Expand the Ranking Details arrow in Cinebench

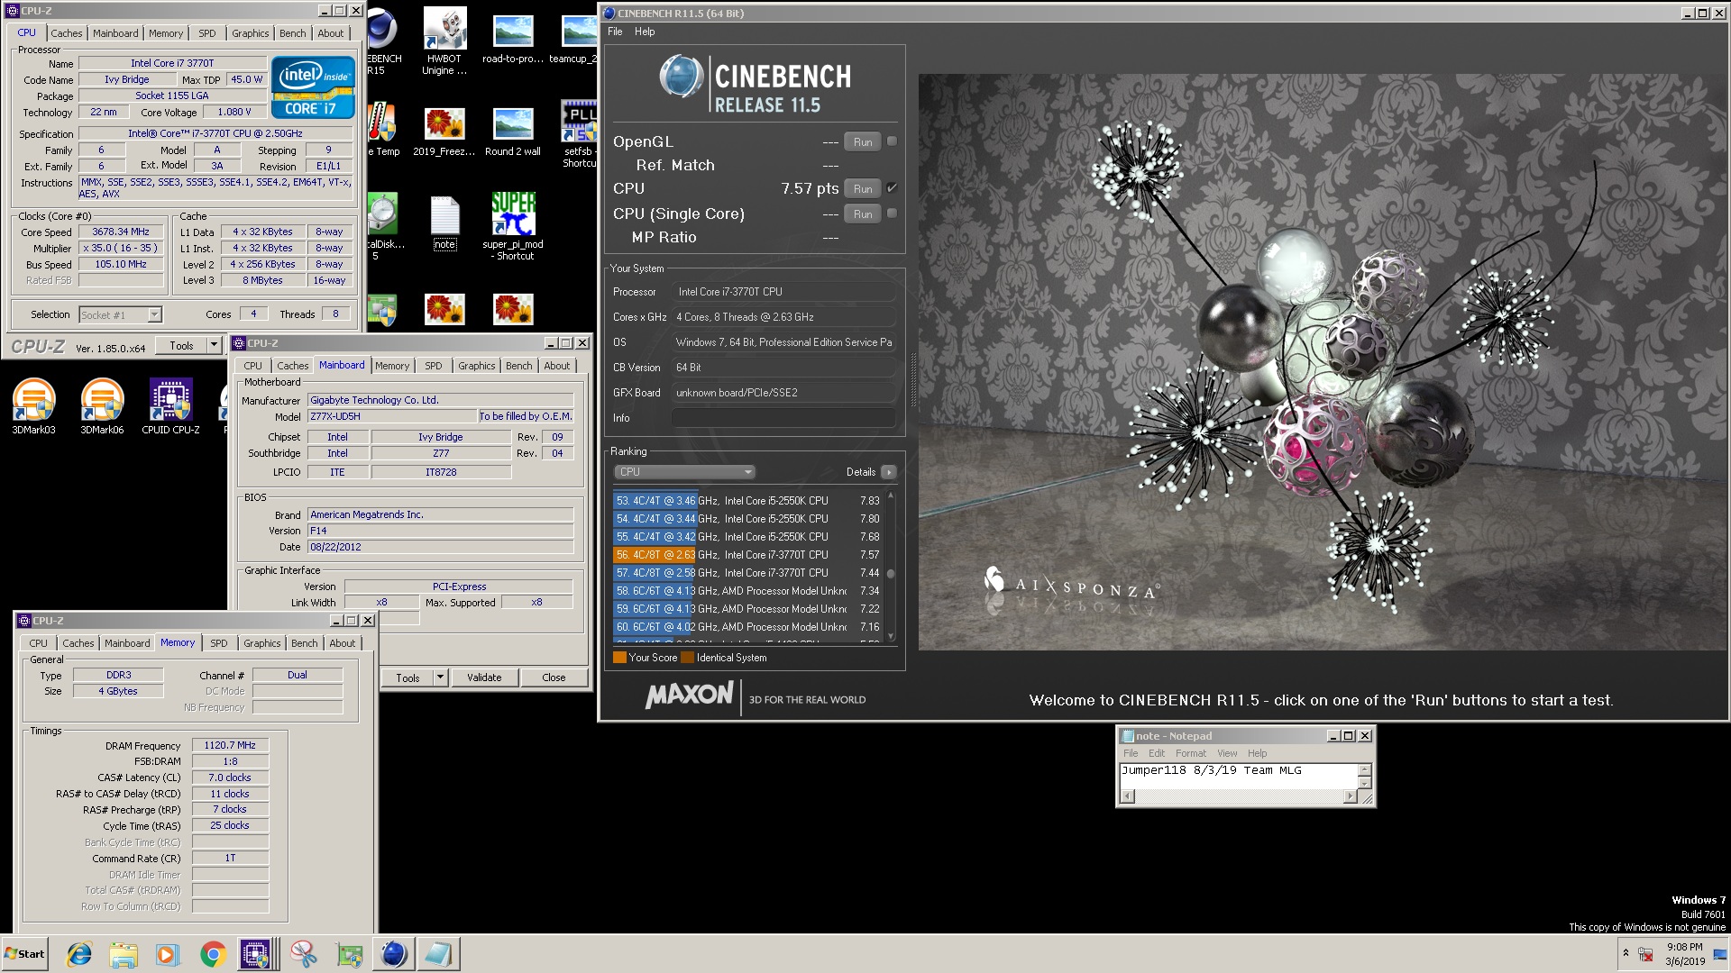pyautogui.click(x=889, y=472)
